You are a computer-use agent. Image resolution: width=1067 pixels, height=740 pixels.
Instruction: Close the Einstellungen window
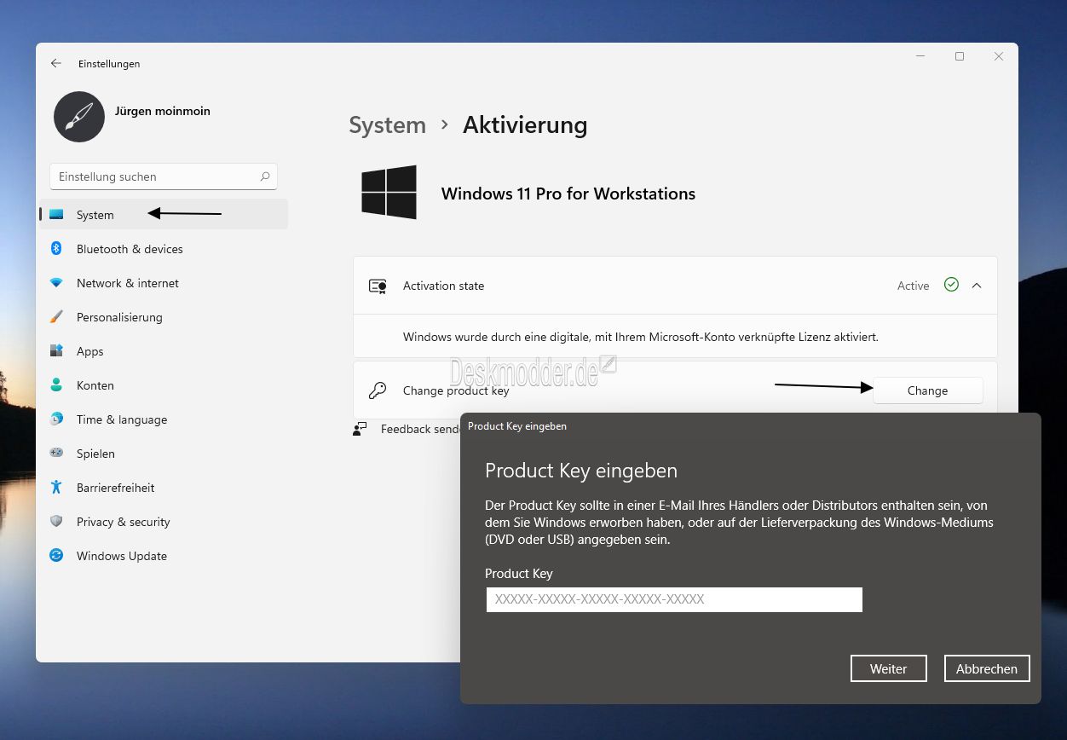(999, 56)
